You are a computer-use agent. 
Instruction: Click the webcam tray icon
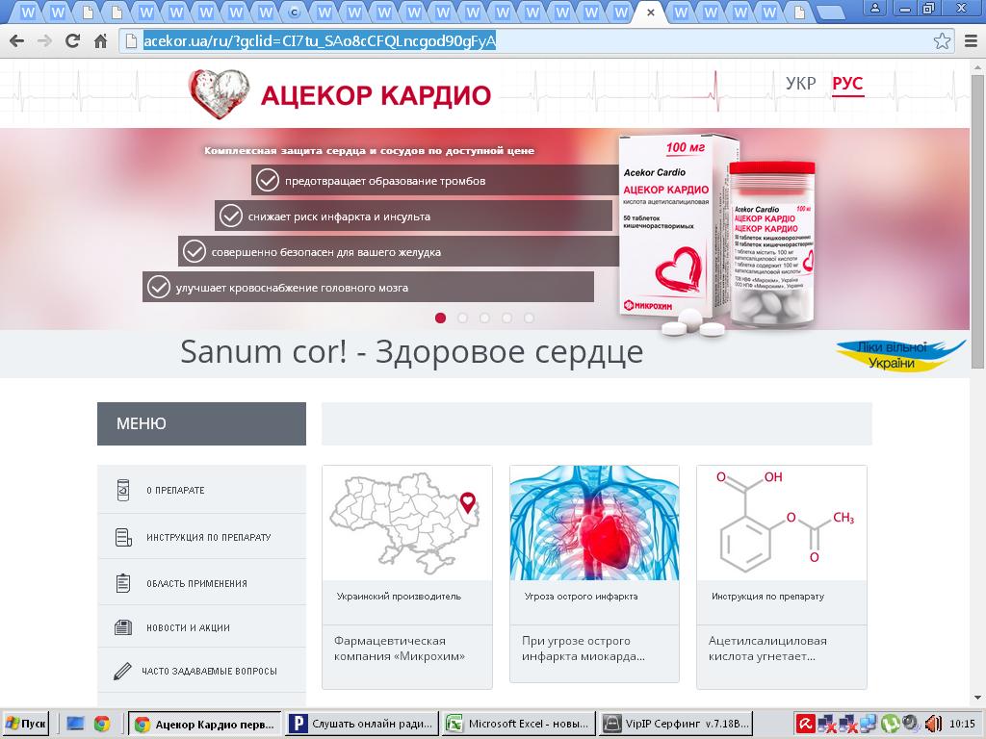[x=910, y=724]
